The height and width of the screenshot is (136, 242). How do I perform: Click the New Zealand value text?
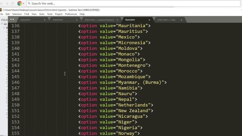(x=133, y=111)
